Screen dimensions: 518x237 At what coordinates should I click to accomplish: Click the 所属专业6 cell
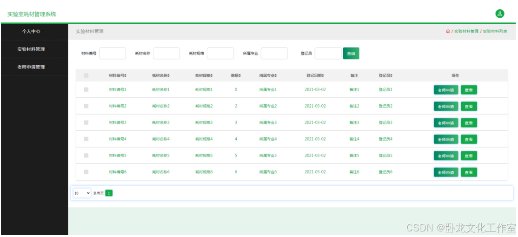click(x=268, y=172)
